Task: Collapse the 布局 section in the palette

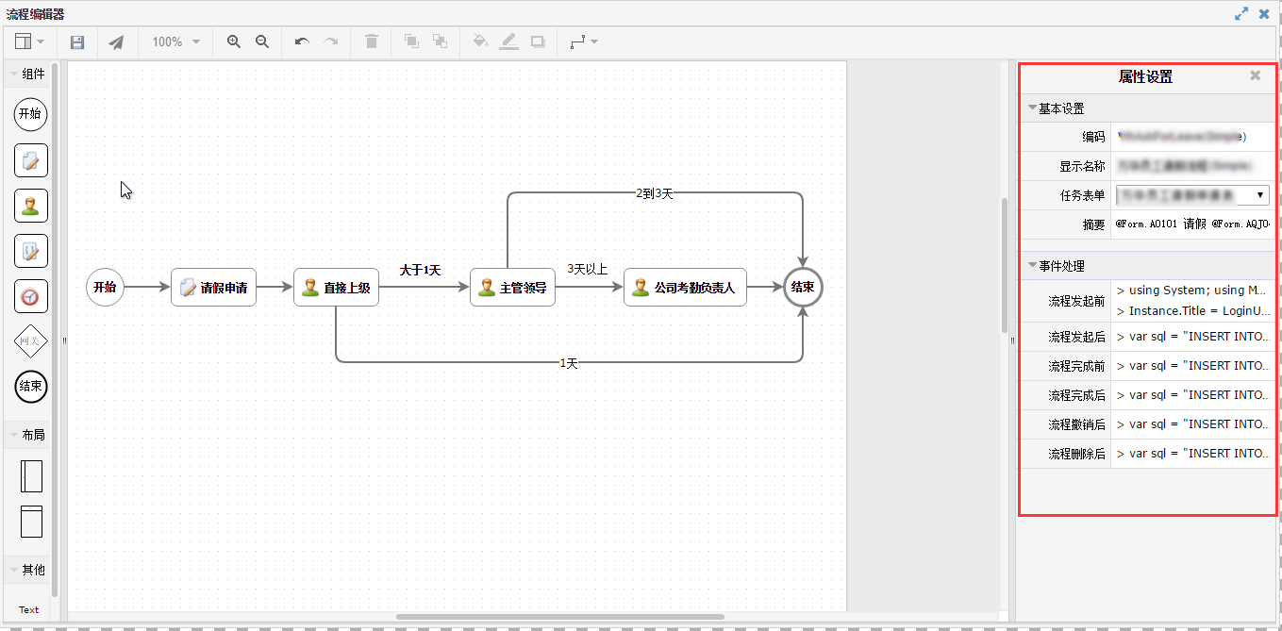Action: (28, 435)
